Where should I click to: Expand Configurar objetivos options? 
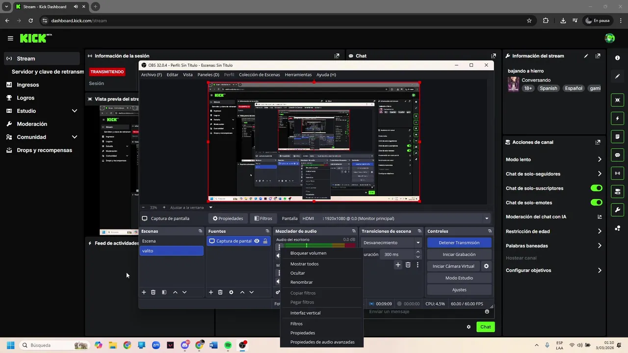[x=600, y=270]
